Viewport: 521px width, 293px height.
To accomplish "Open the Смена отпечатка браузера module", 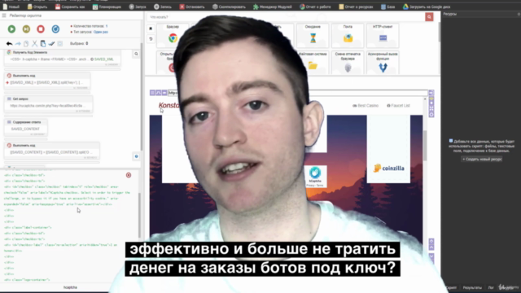I will pyautogui.click(x=348, y=63).
